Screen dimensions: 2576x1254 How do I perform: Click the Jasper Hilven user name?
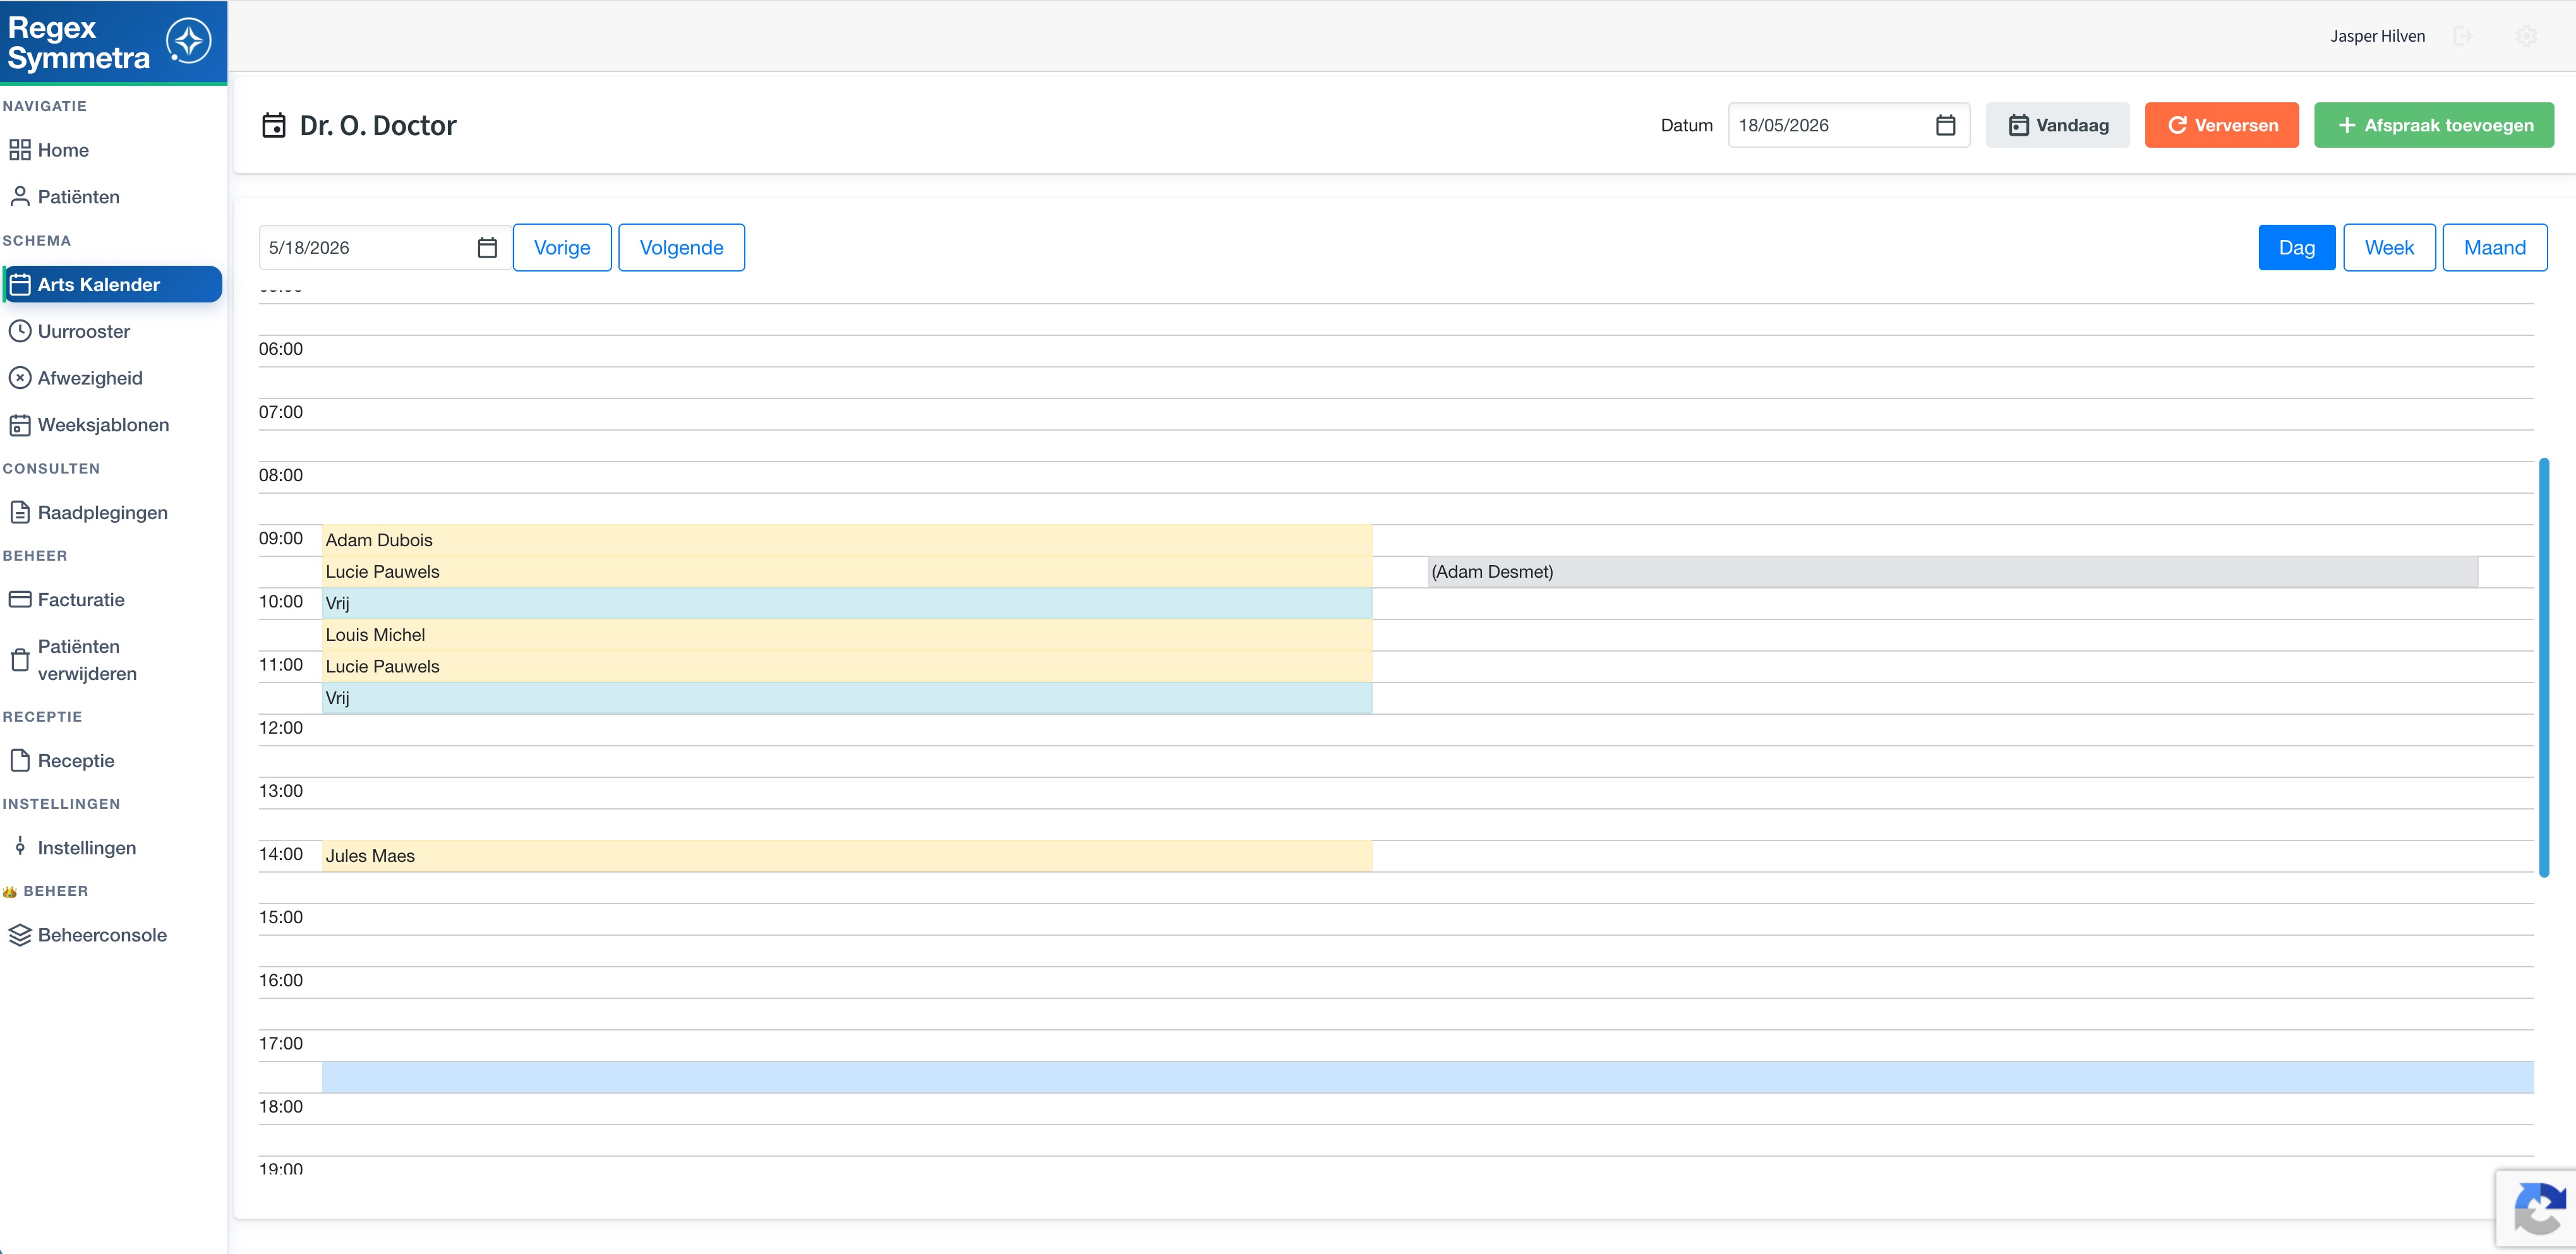[2377, 36]
